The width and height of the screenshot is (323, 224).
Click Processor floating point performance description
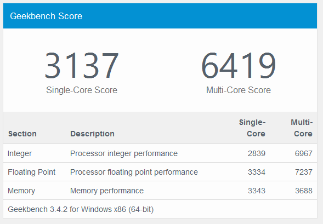pos(134,172)
